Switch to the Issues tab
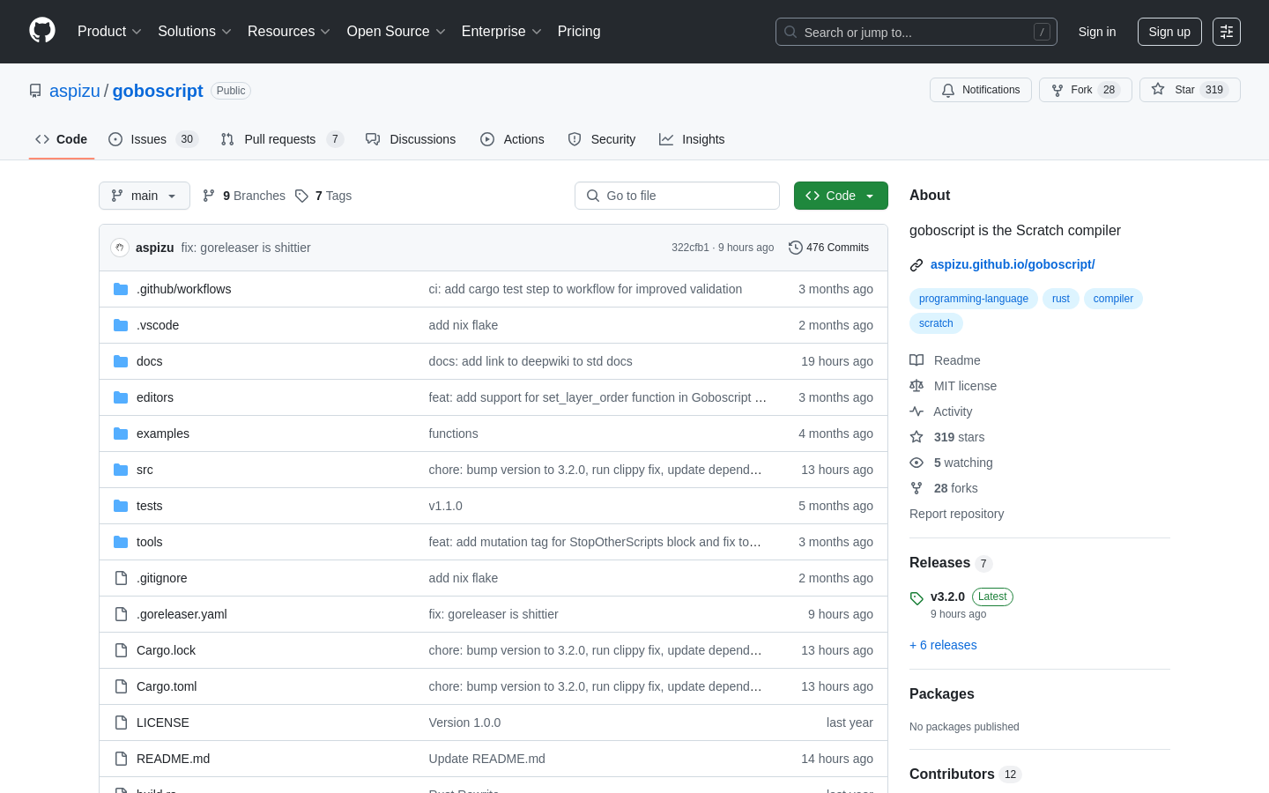The image size is (1269, 793). coord(153,139)
